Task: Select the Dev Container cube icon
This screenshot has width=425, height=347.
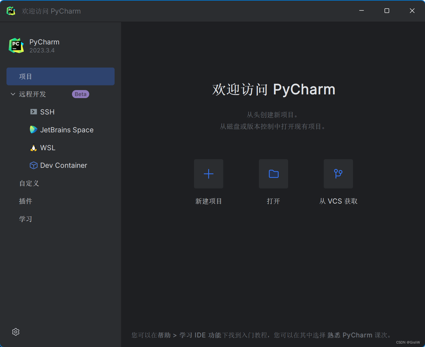Action: click(x=33, y=165)
